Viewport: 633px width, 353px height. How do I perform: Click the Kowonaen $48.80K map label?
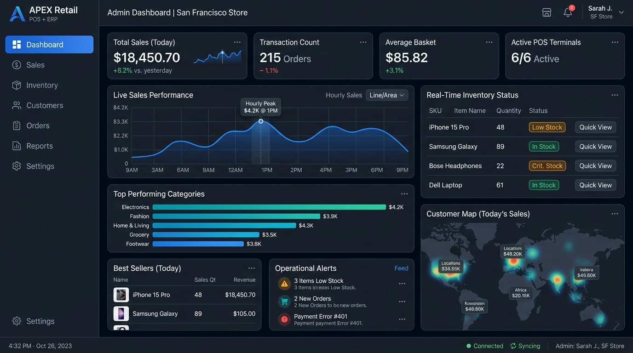click(475, 307)
